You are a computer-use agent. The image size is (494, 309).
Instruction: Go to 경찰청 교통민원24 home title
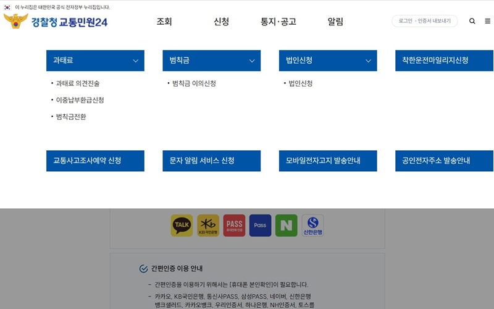[69, 22]
